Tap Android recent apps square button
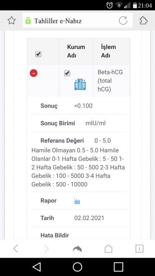This screenshot has width=155, height=276. 118,267
